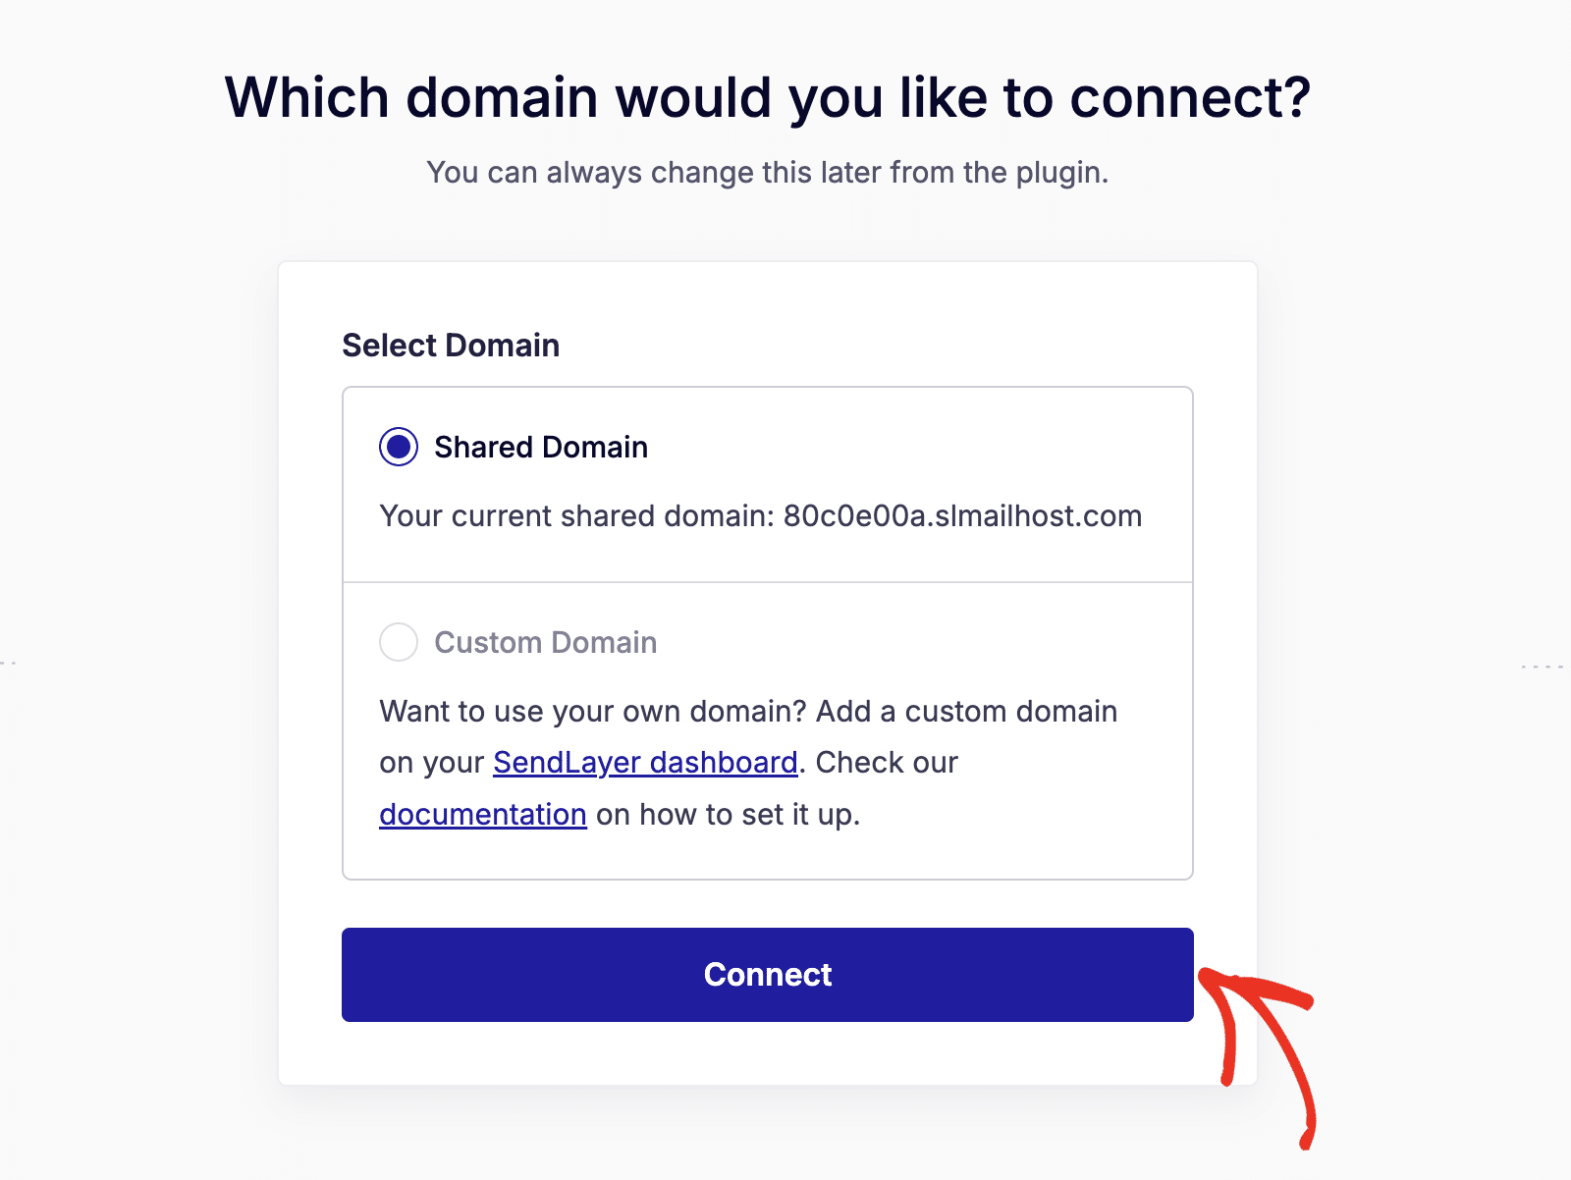Click the "Select Domain" section heading
This screenshot has height=1180, width=1571.
tap(451, 346)
